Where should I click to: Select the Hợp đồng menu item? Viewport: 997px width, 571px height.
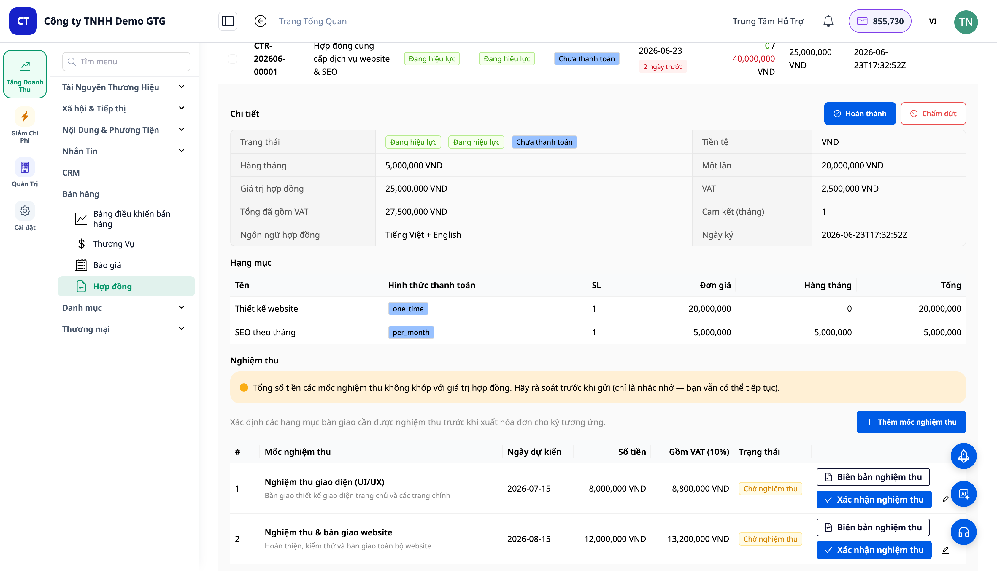click(x=126, y=286)
